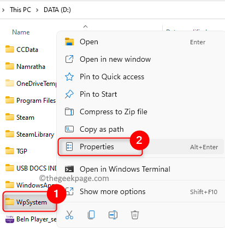Click the Copy icon in context menu
225x228 pixels.
[91, 215]
